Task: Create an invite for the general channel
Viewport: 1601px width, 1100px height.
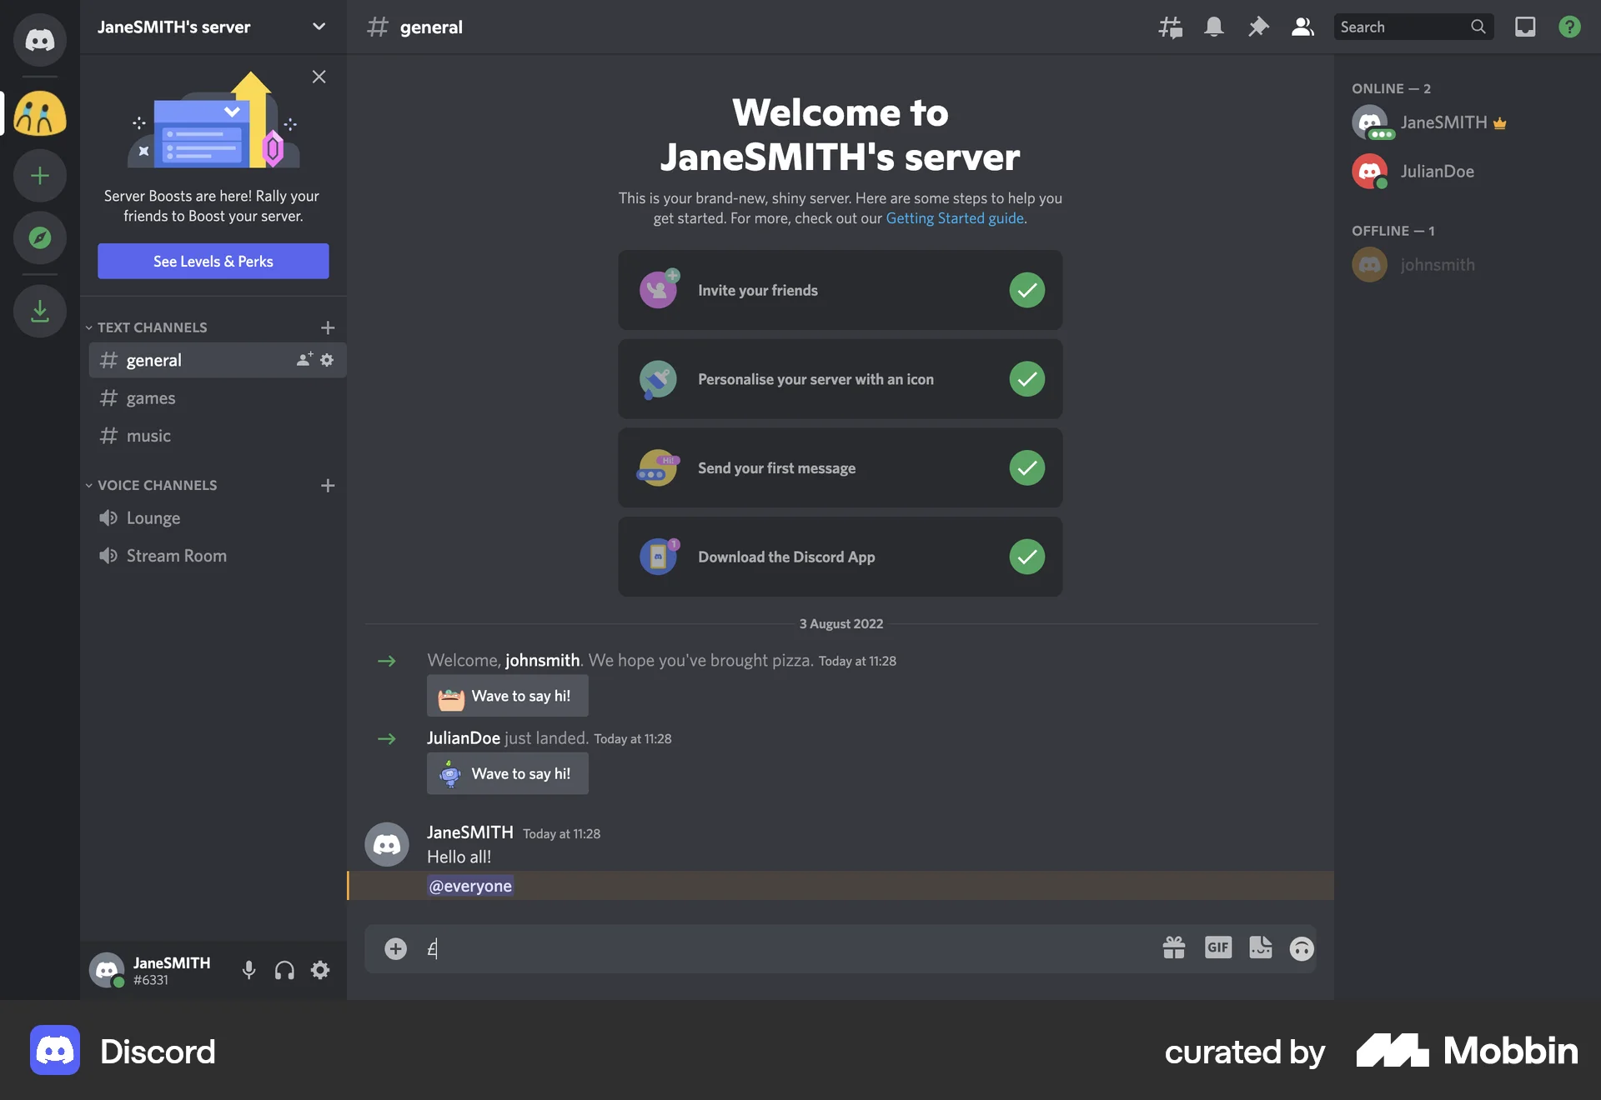Action: point(302,360)
